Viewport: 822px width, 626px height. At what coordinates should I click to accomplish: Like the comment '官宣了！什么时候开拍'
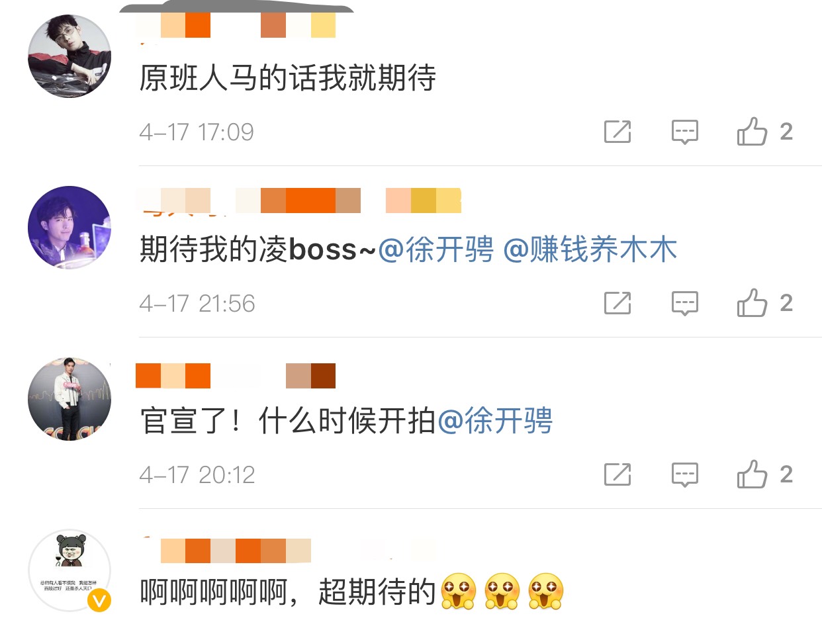764,473
